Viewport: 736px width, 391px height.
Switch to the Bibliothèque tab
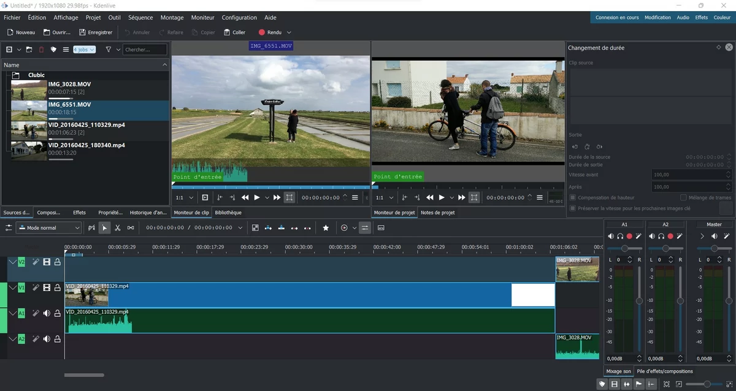(x=228, y=213)
